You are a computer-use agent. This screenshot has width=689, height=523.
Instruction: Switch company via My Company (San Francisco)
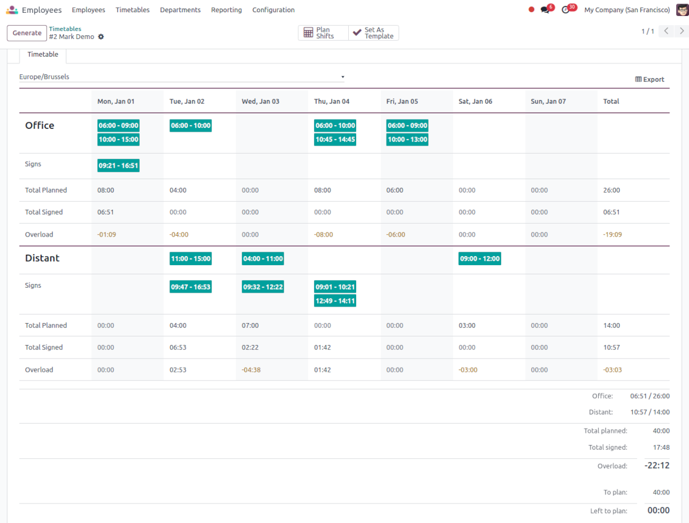click(627, 10)
